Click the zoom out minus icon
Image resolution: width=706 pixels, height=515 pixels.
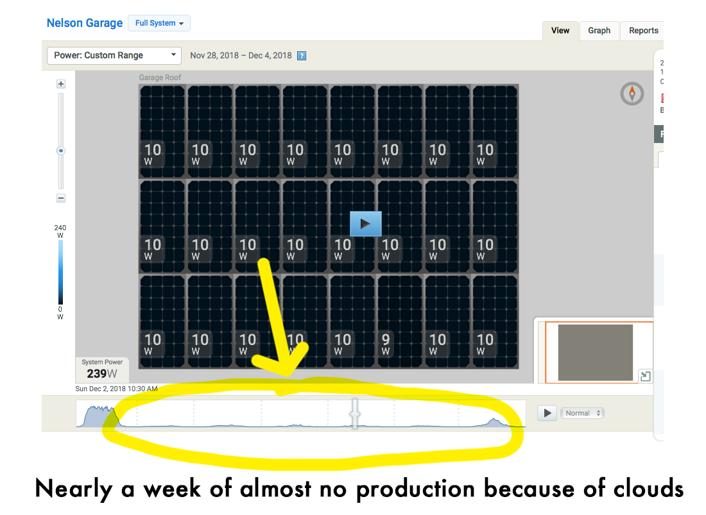tap(61, 198)
